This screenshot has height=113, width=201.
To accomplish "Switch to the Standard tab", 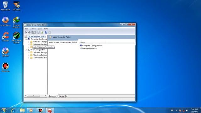I will tap(62, 96).
